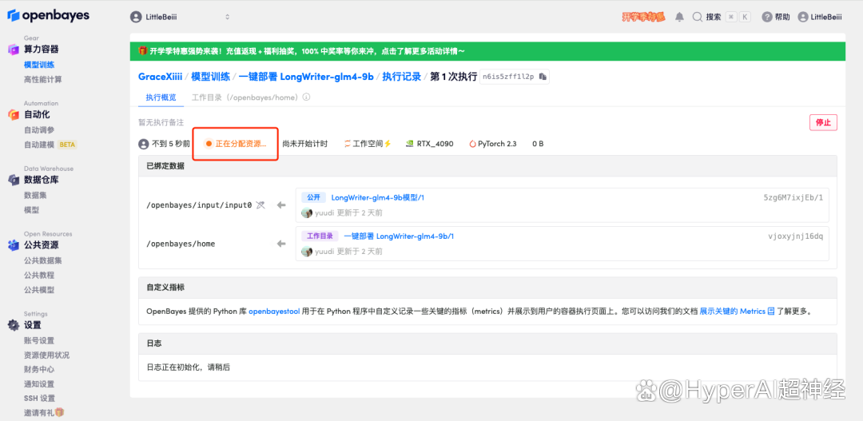Open 账号设置 in sidebar
Screen dimensions: 863x421
click(x=39, y=340)
